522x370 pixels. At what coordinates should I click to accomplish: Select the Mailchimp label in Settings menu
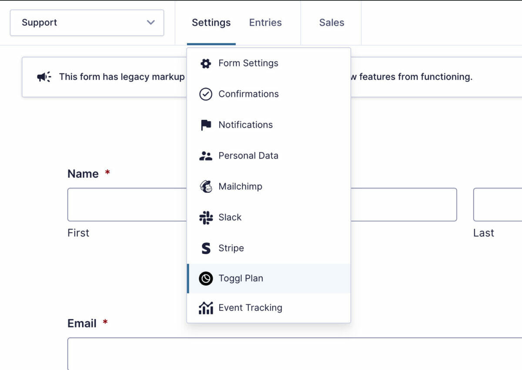[x=240, y=187]
